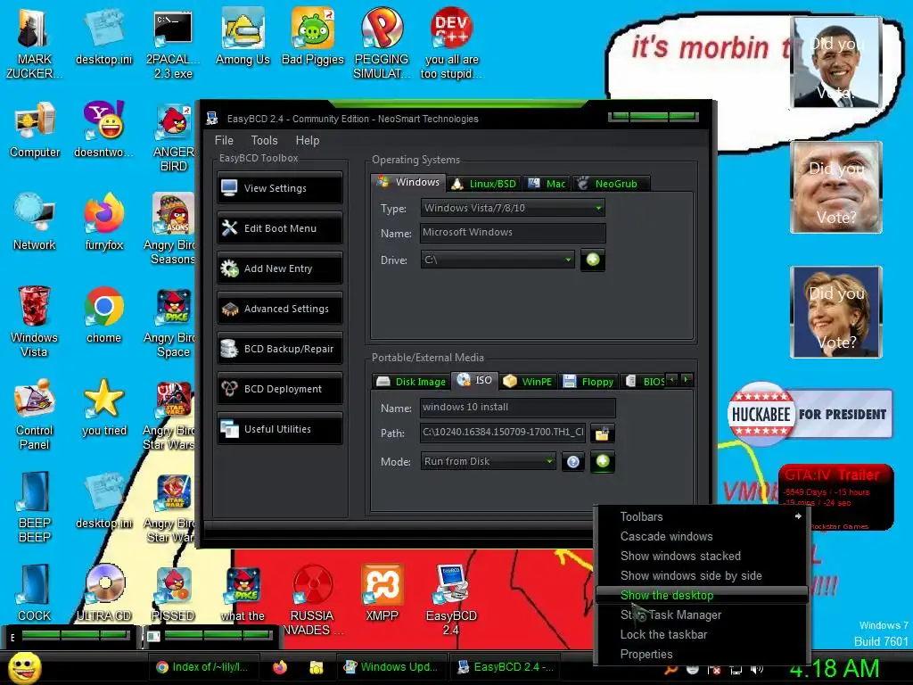This screenshot has width=913, height=685.
Task: Move media tabs back with left arrow
Action: pos(672,380)
